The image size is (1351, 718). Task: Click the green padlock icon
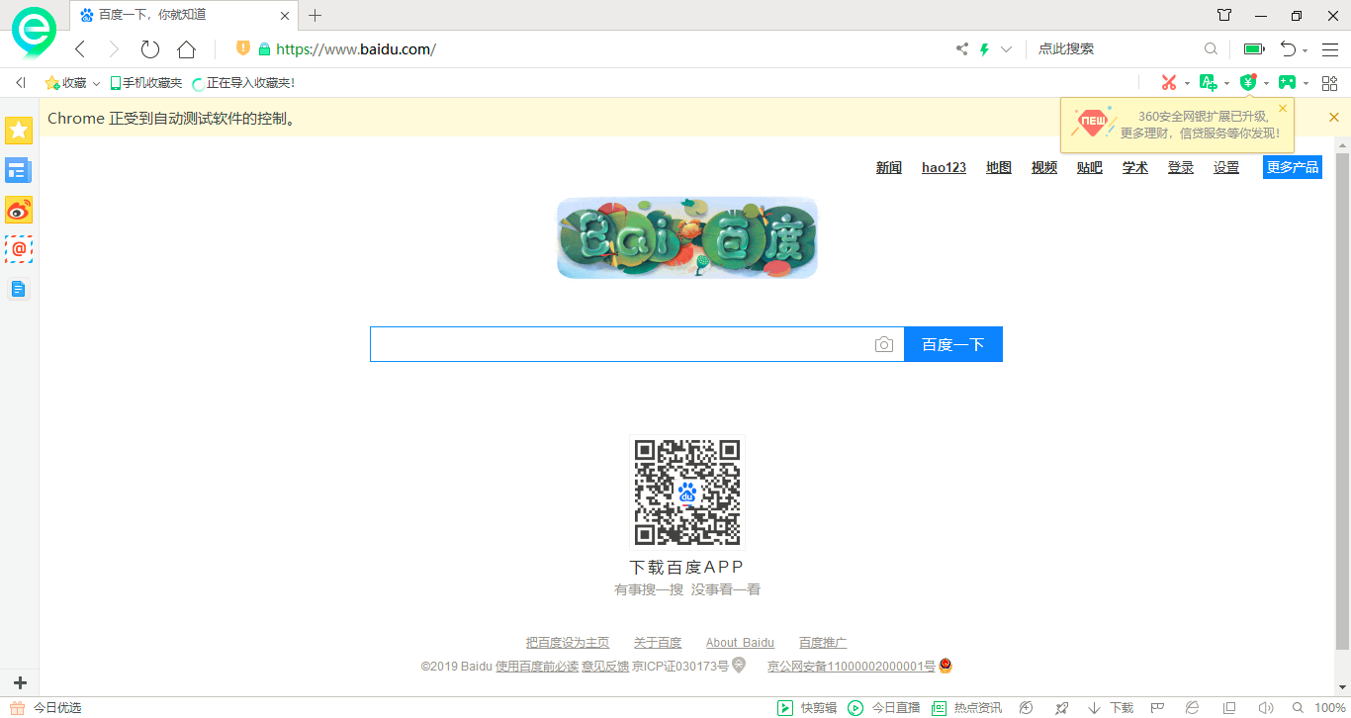pos(264,49)
